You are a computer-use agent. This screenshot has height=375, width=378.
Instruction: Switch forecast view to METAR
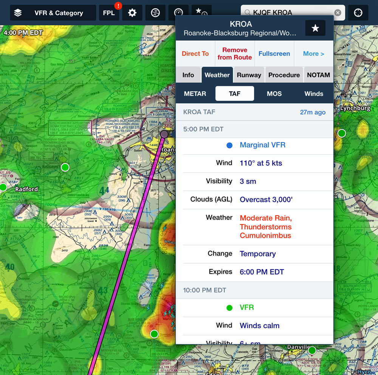click(x=195, y=94)
